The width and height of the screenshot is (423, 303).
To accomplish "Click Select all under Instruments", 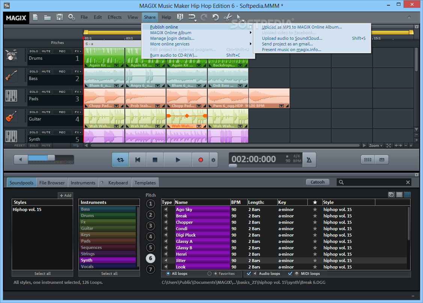I will [109, 274].
